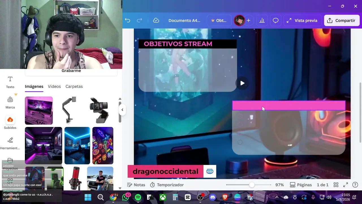Select the neon signs wall thumbnail
The height and width of the screenshot is (204, 362).
(x=103, y=146)
